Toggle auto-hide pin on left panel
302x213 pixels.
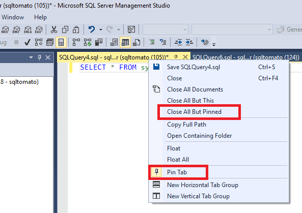[x=40, y=57]
